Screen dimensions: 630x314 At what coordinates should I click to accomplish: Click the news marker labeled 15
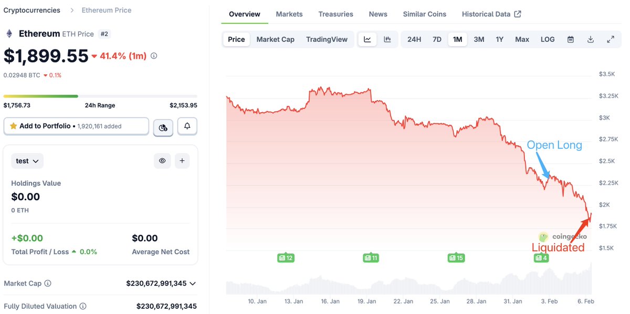(x=456, y=258)
